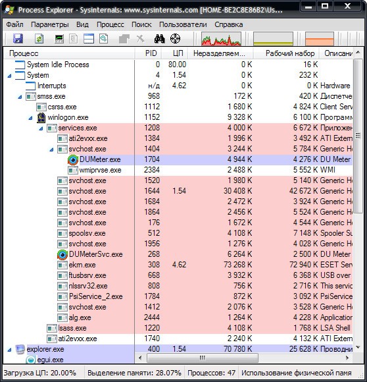Click the Properties toolbar icon
Image resolution: width=367 pixels, height=382 pixels.
tap(104, 38)
